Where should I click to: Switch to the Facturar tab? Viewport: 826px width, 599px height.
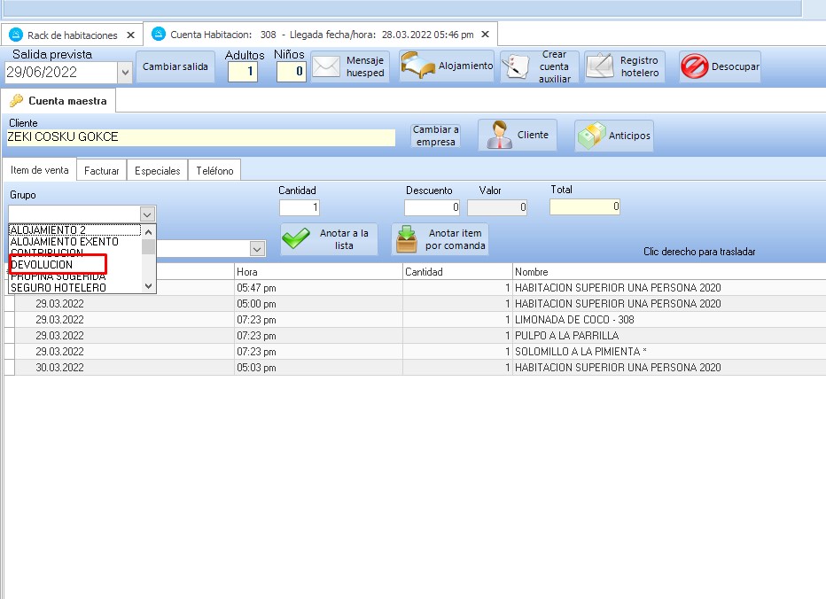pos(101,170)
